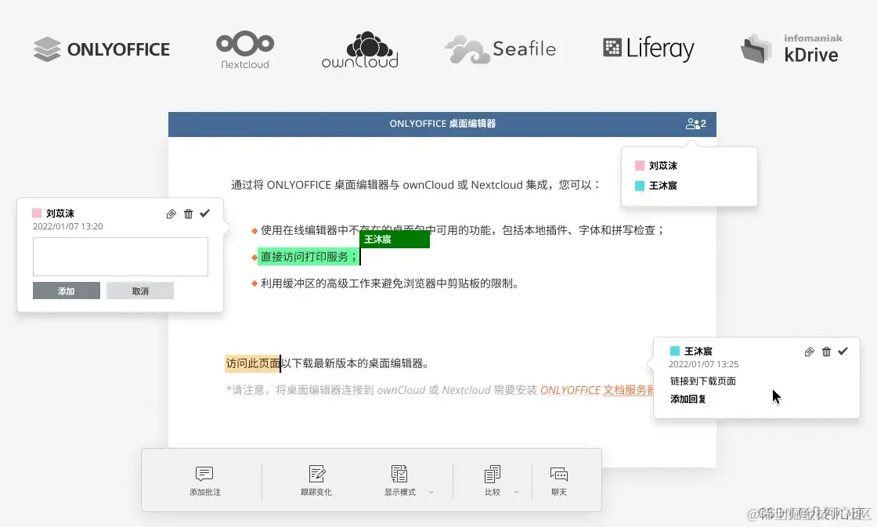This screenshot has height=527, width=877.
Task: Click the bullet line starting 使用在线编辑器
Action: click(462, 230)
